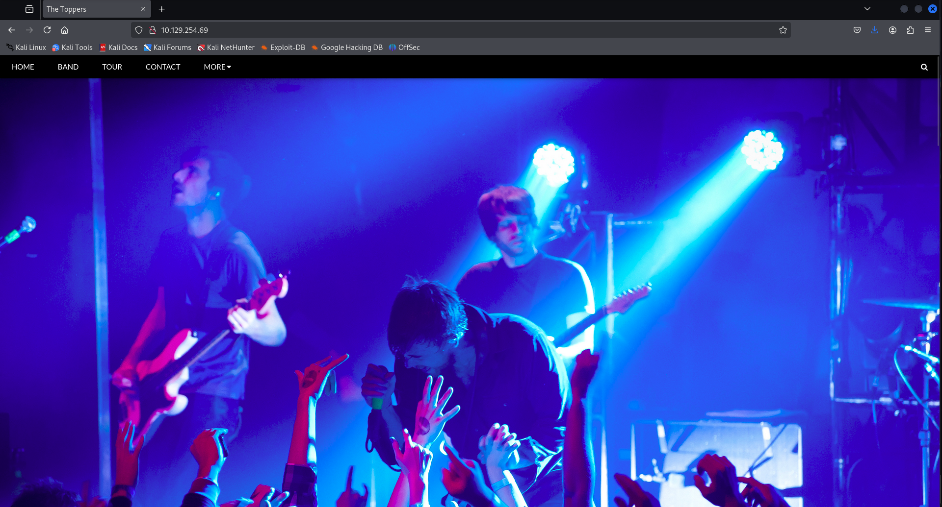Open the Downloads panel
The height and width of the screenshot is (507, 942).
tap(874, 30)
